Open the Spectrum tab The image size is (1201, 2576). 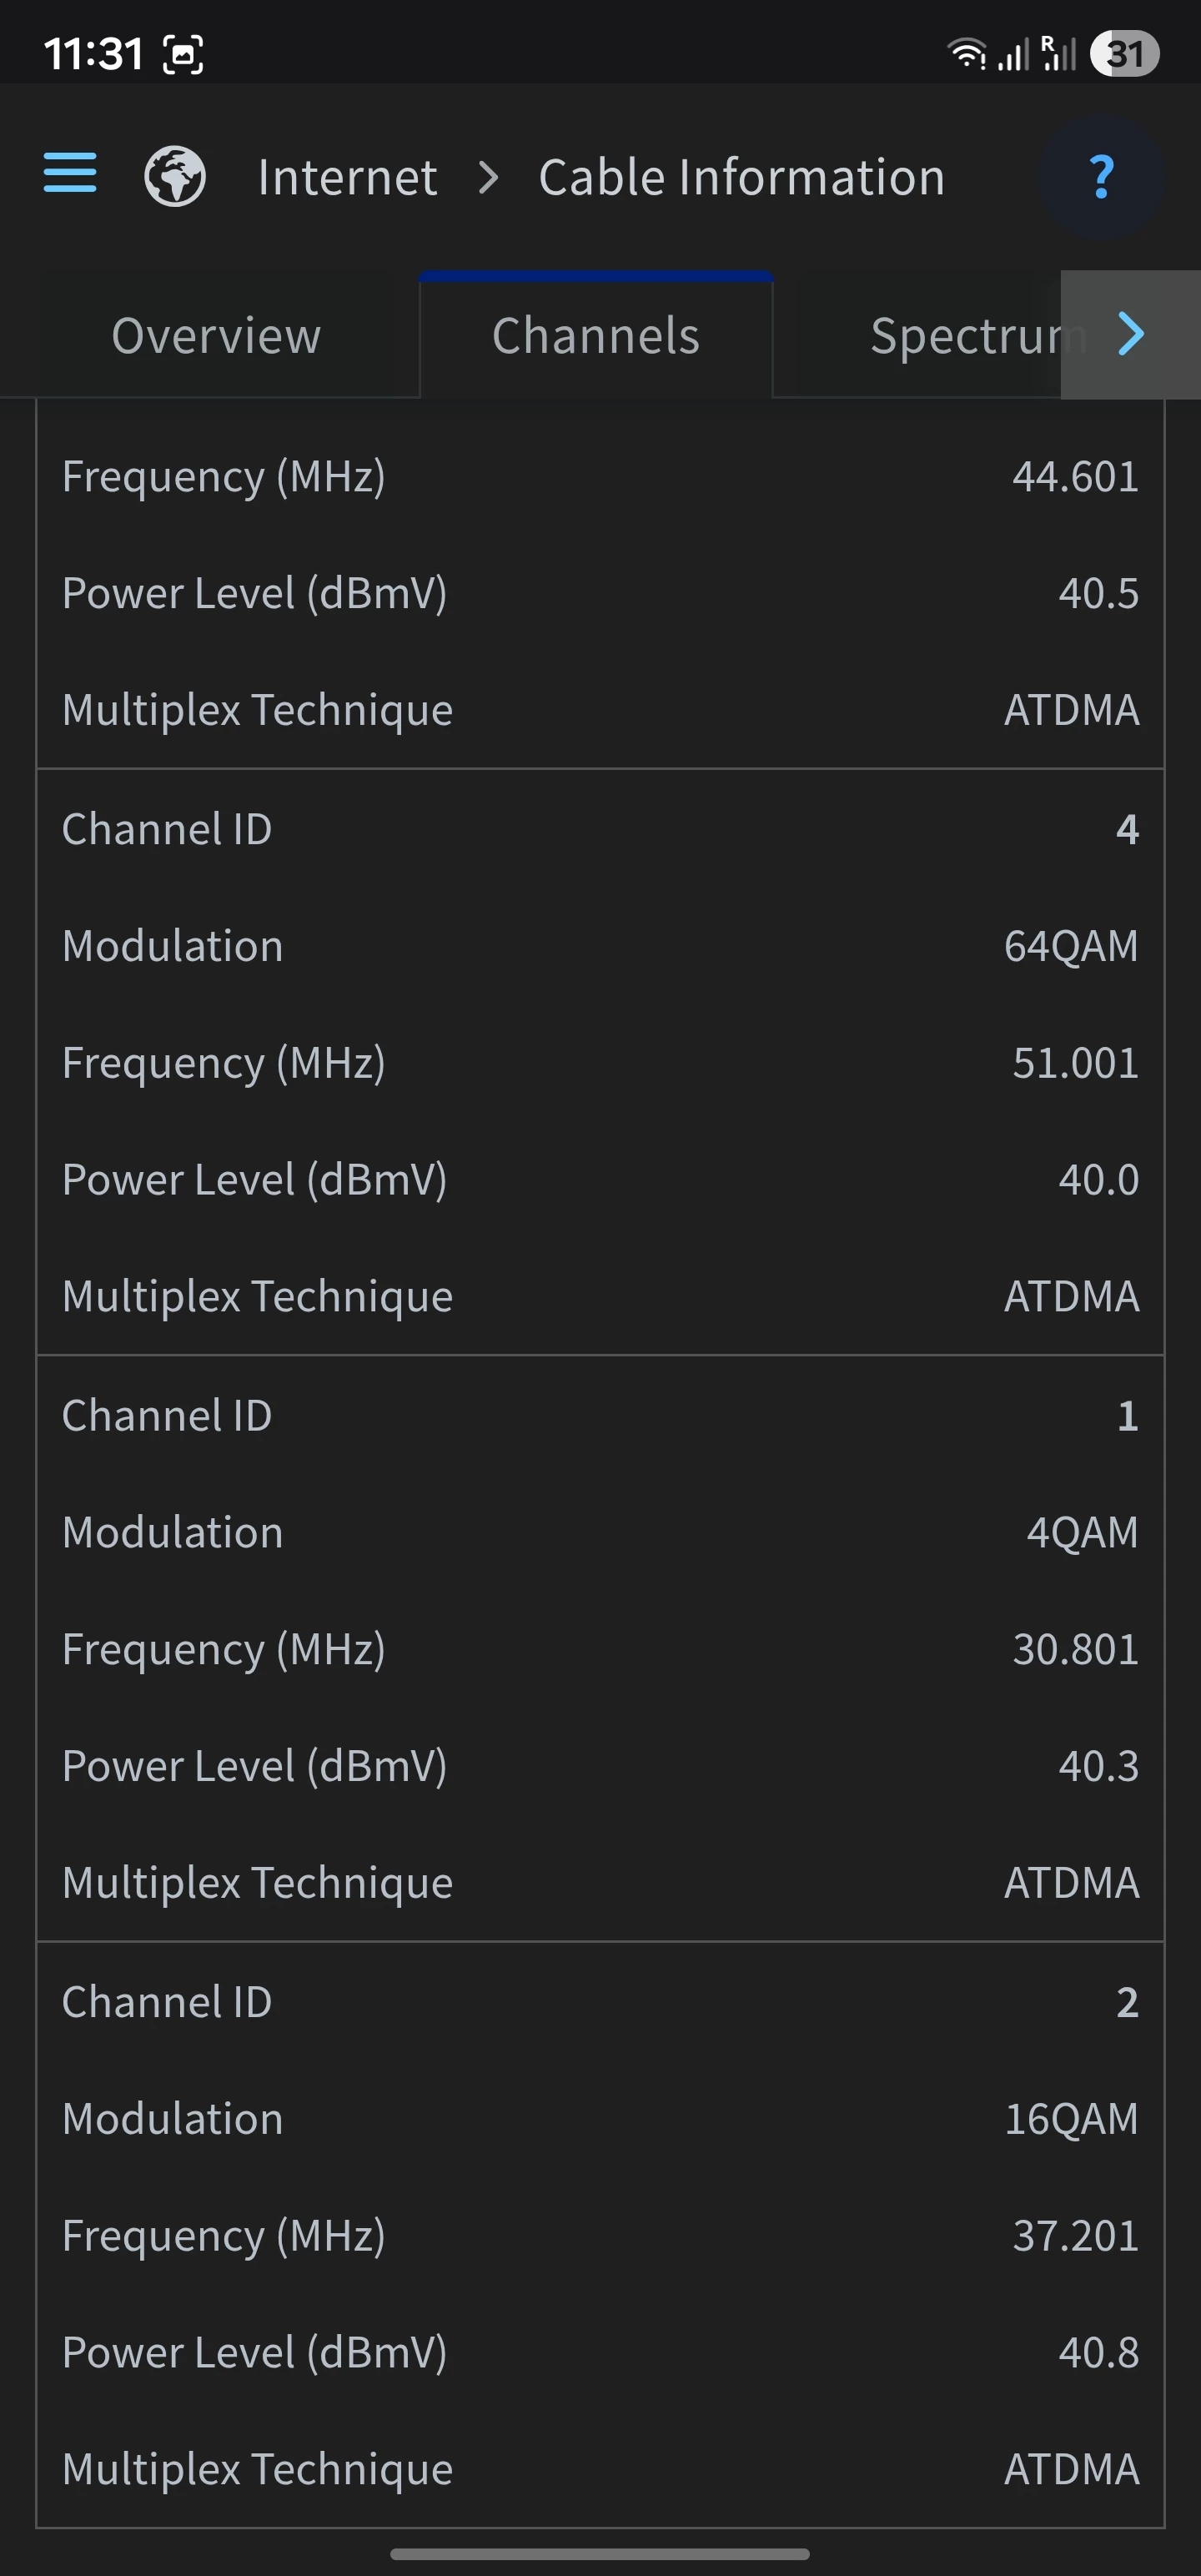coord(965,336)
